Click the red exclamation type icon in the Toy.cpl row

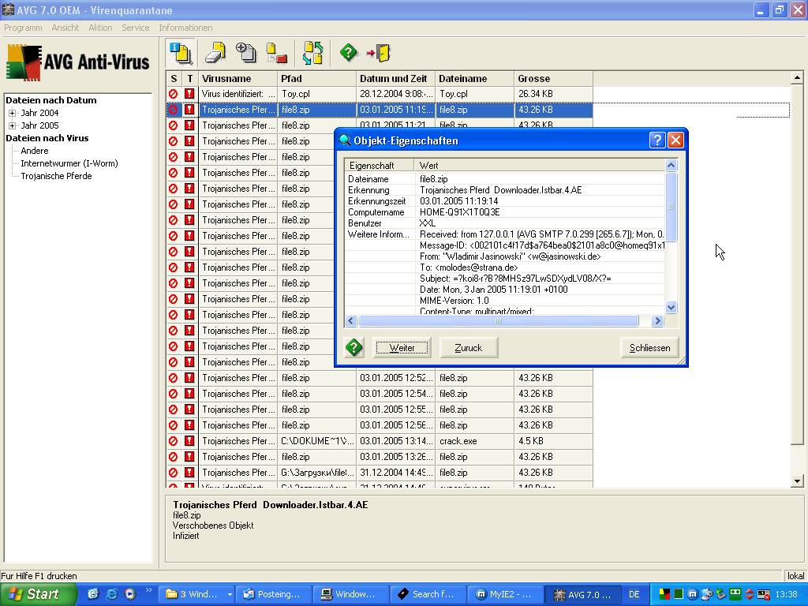pos(189,94)
